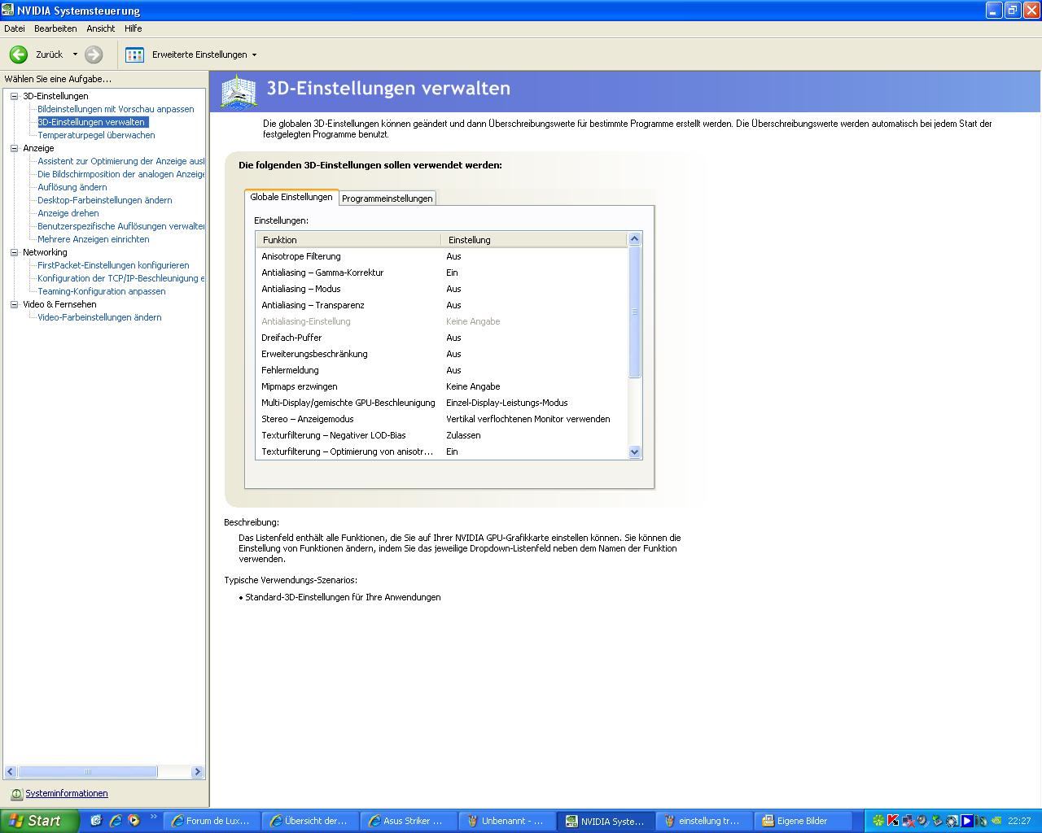This screenshot has height=833, width=1042.
Task: Open Teaming-Konfiguration anpassen
Action: (x=101, y=291)
